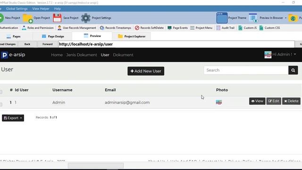Go to Home nav link
302x170 pixels.
pyautogui.click(x=57, y=55)
